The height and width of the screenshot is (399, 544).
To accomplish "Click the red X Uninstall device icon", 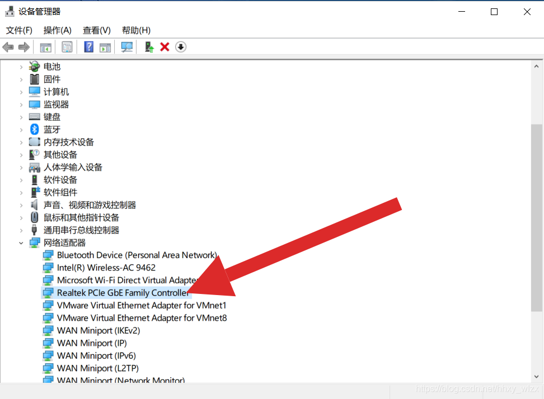I will [x=165, y=47].
